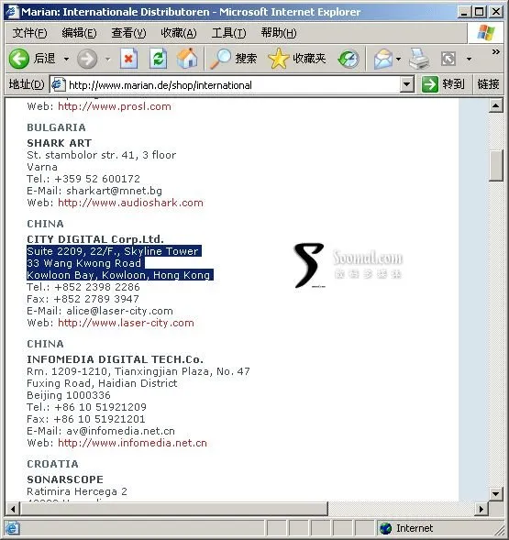Click email av@infomedia.net.cn text
The width and height of the screenshot is (509, 540).
121,431
